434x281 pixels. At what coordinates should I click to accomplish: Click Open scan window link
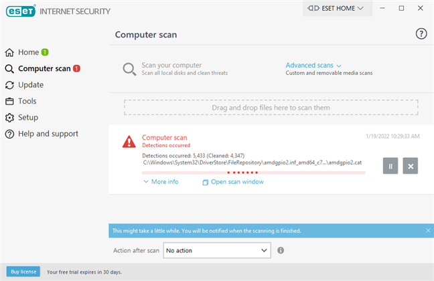tap(237, 182)
